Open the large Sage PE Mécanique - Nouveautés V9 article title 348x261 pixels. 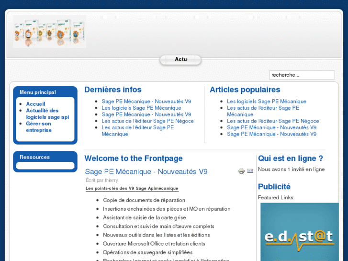[146, 172]
